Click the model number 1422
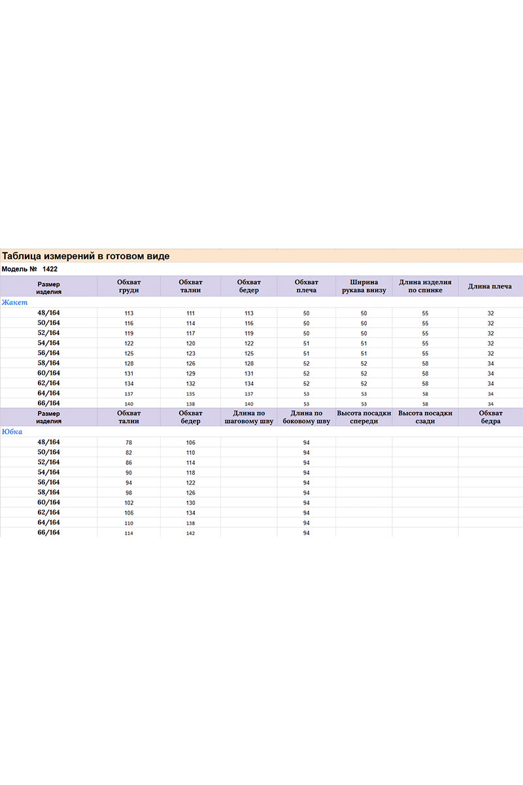This screenshot has width=523, height=785. (50, 269)
